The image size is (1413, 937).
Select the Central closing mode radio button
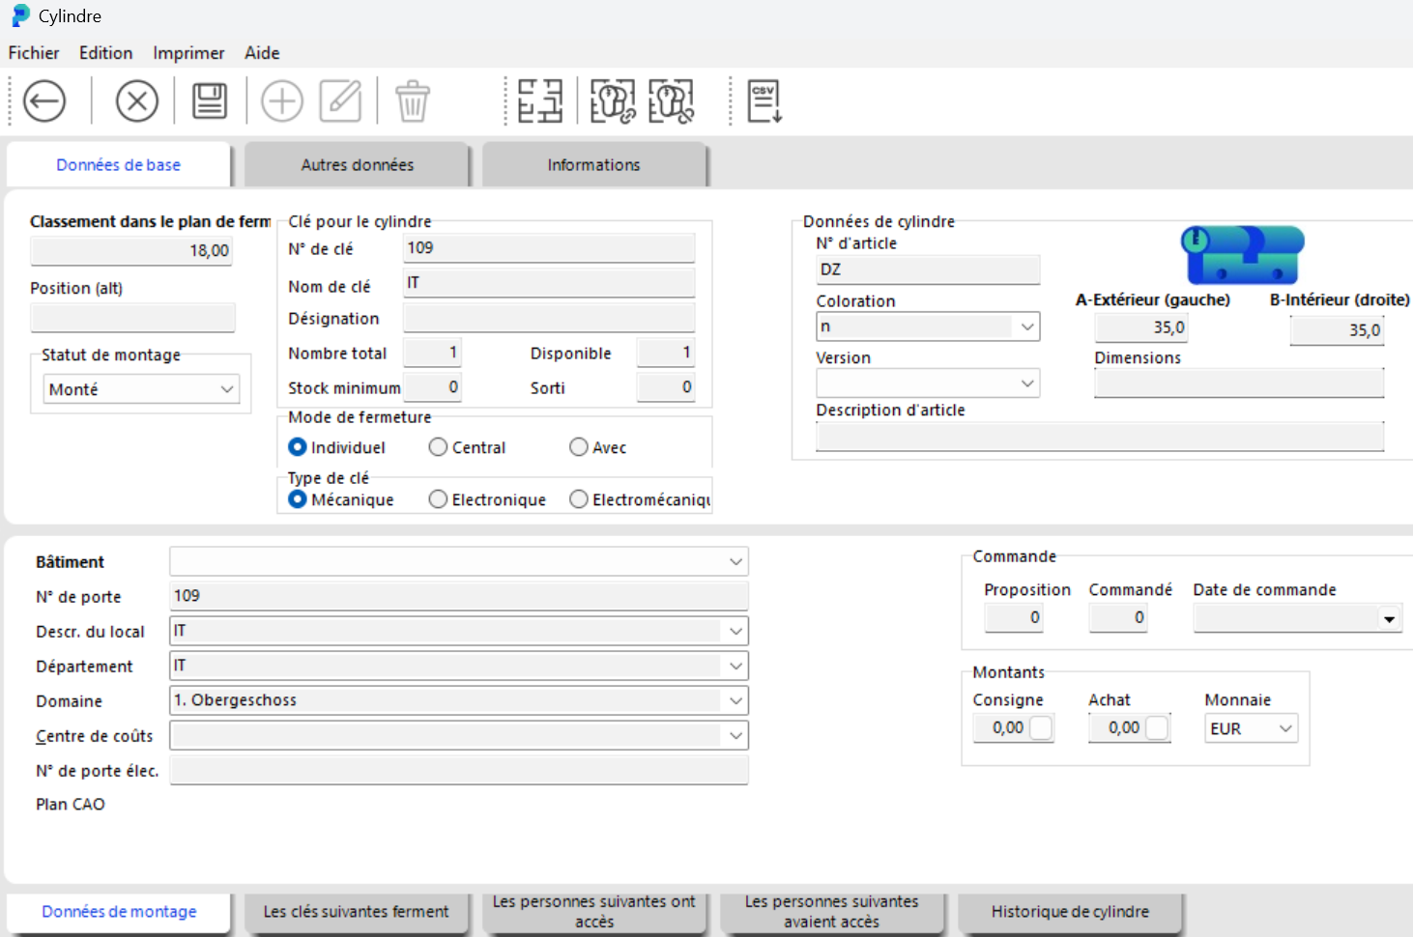439,447
